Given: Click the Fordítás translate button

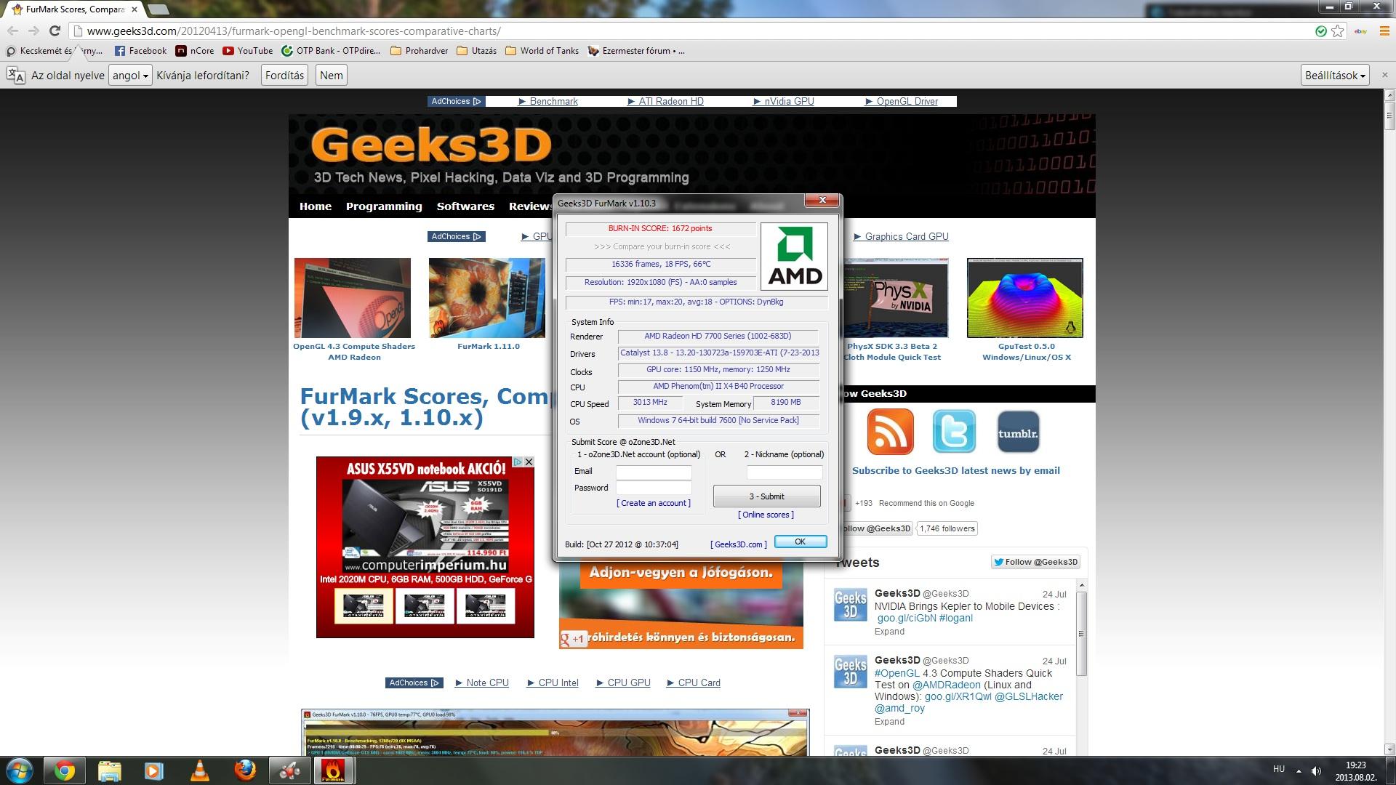Looking at the screenshot, I should coord(284,75).
